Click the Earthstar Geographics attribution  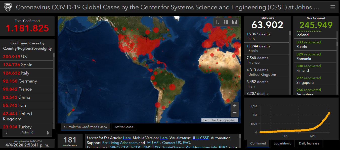pyautogui.click(x=220, y=120)
